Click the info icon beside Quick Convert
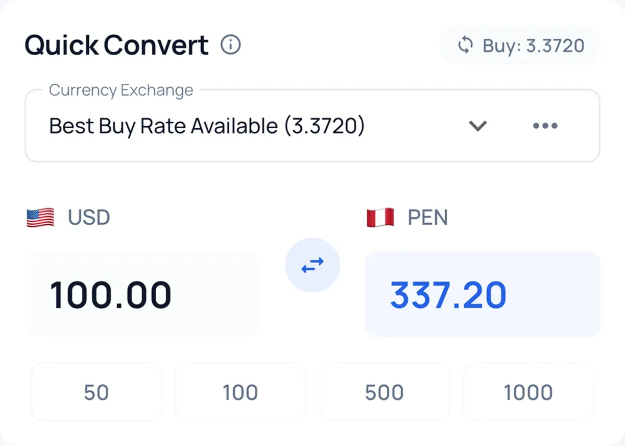The width and height of the screenshot is (625, 446). [x=230, y=45]
